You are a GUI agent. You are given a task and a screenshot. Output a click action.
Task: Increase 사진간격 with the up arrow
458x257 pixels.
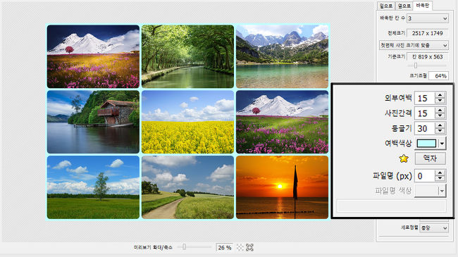click(x=440, y=111)
